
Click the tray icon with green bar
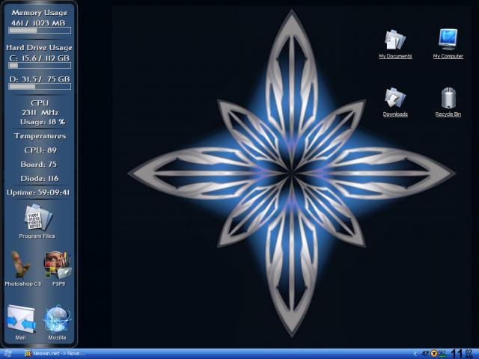[x=442, y=354]
